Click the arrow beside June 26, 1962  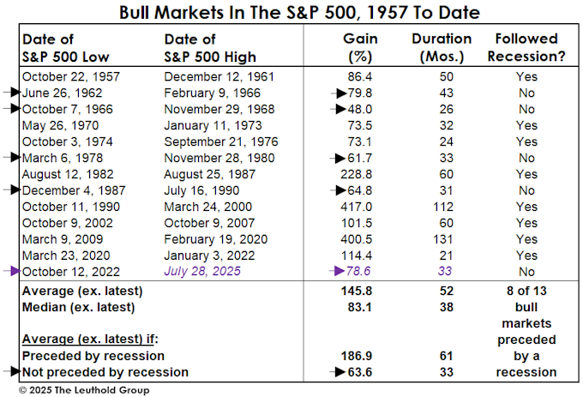pyautogui.click(x=11, y=93)
